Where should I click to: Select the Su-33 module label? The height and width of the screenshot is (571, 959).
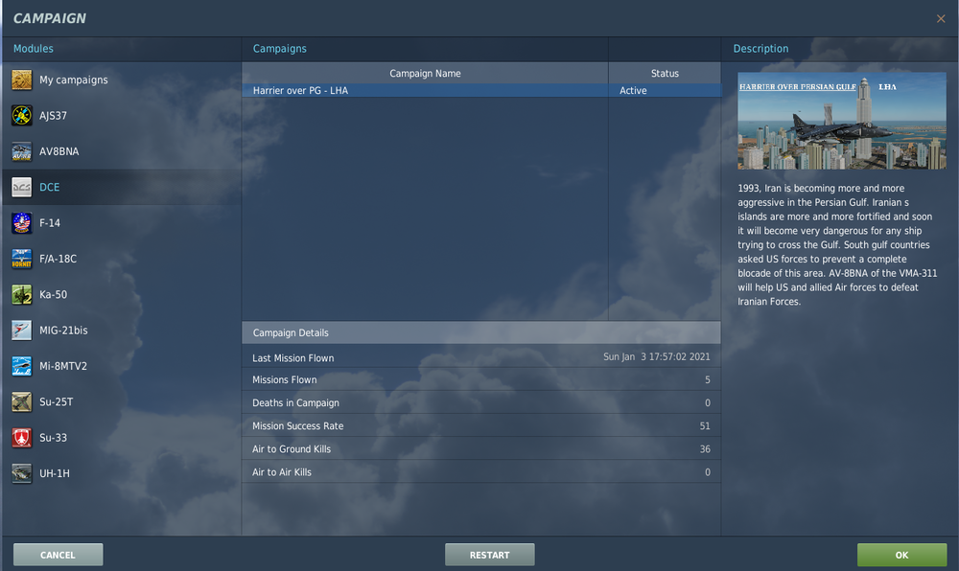[53, 437]
